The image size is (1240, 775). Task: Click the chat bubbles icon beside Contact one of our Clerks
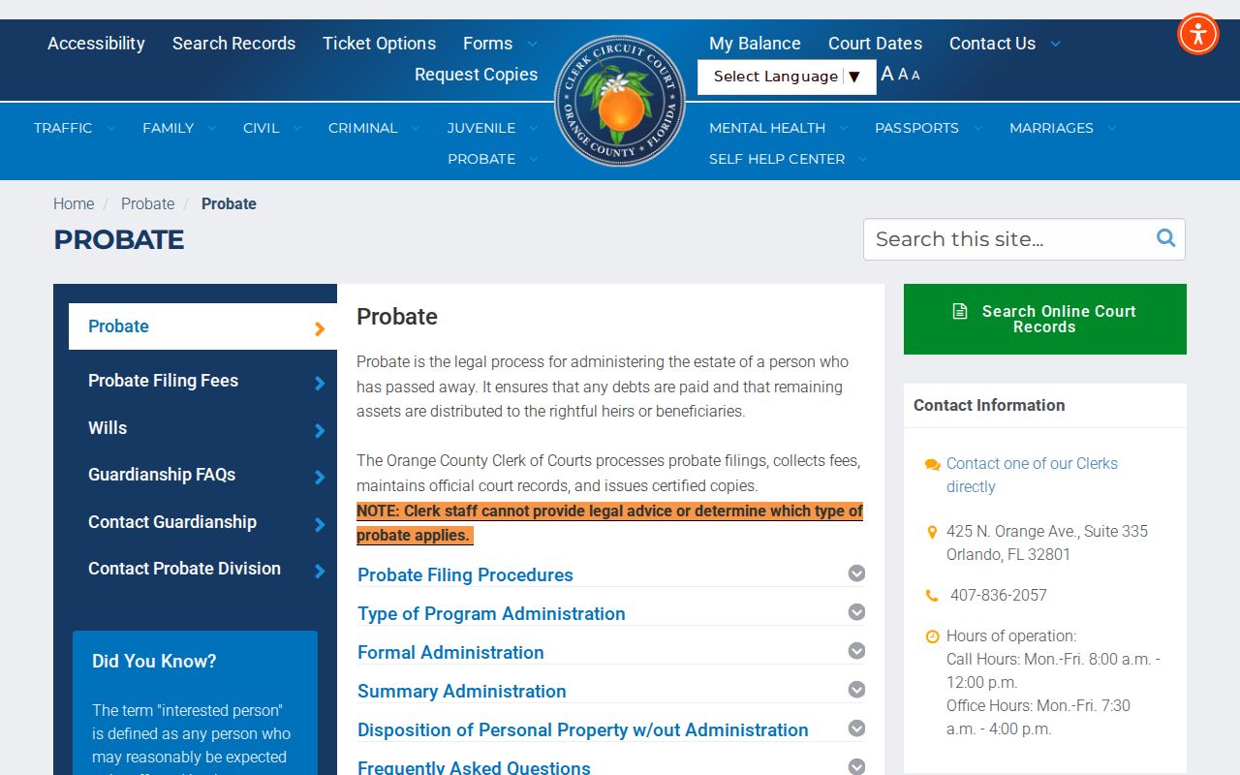(x=932, y=464)
